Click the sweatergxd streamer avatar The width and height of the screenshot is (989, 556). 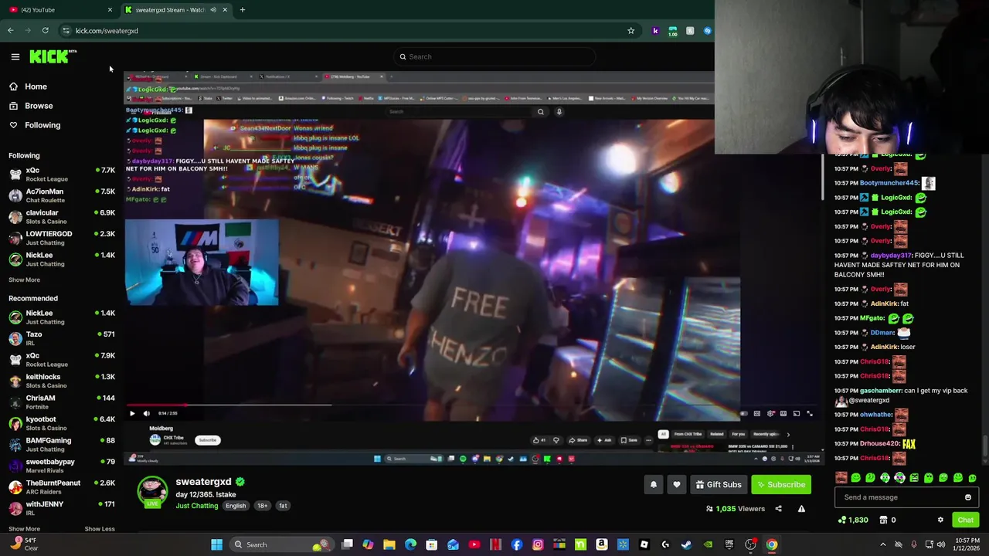[x=152, y=492]
